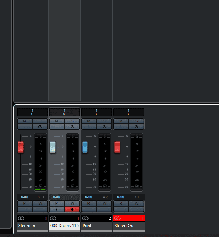Solo the Stereo Out channel
The height and width of the screenshot is (237, 219).
point(136,121)
